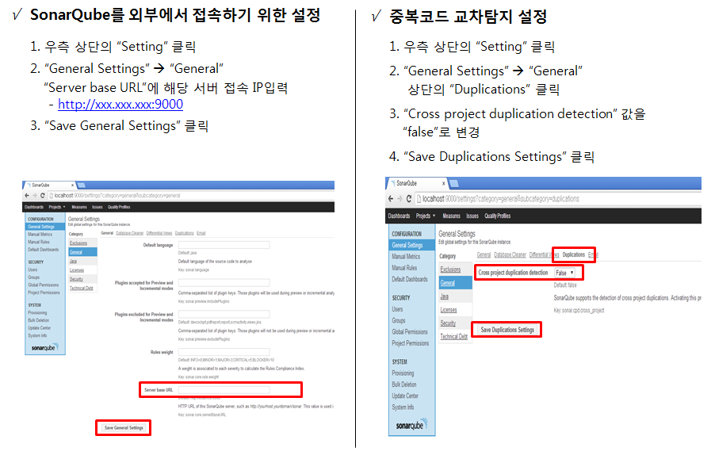
Task: Click the new tab button in the right screenshot's browser
Action: (454, 183)
